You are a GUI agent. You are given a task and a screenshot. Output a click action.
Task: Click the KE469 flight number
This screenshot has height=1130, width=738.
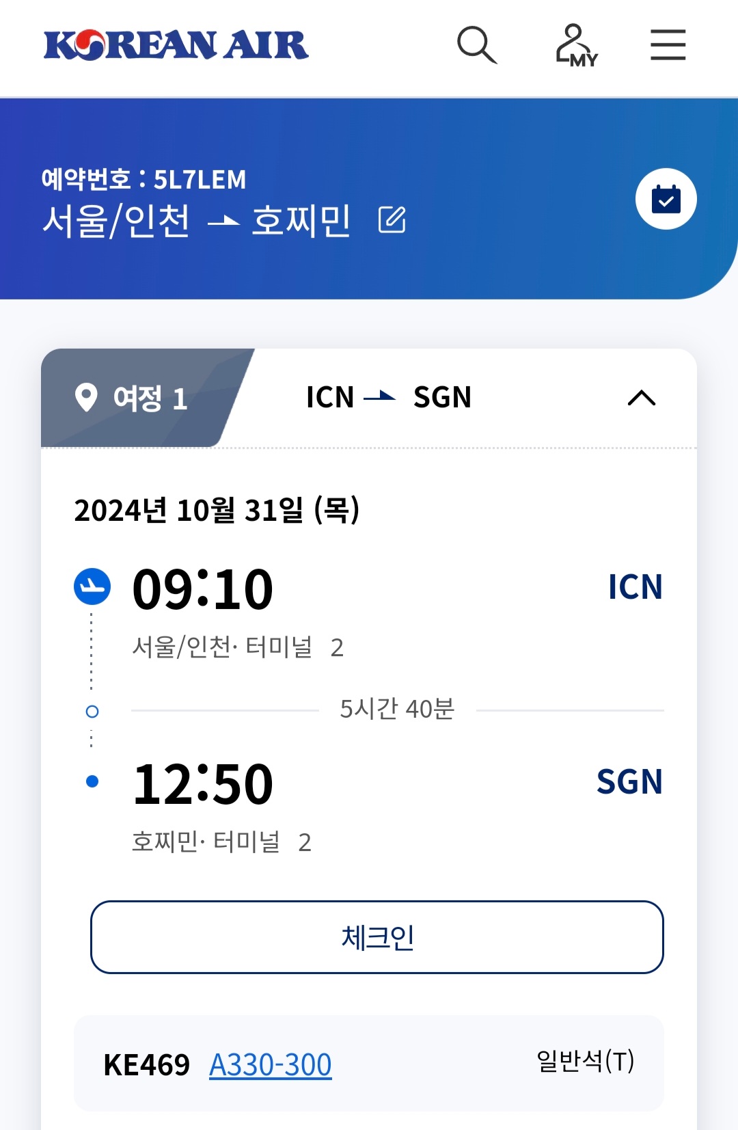coord(146,1064)
